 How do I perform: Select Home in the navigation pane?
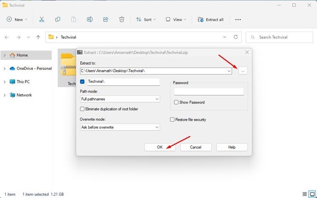(26, 55)
